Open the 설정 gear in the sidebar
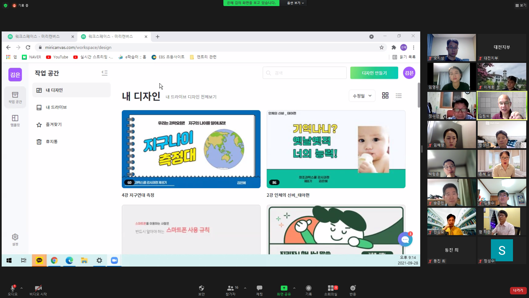 tap(15, 240)
